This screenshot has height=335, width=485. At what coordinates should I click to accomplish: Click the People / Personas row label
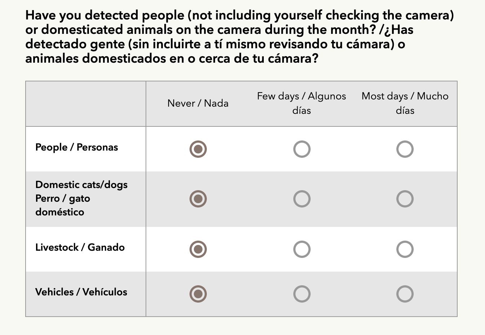[77, 147]
